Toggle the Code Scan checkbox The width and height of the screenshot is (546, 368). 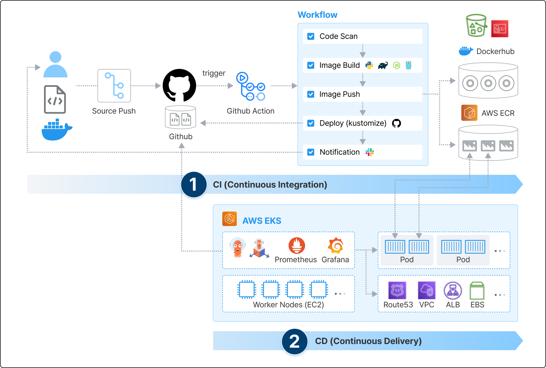[311, 36]
